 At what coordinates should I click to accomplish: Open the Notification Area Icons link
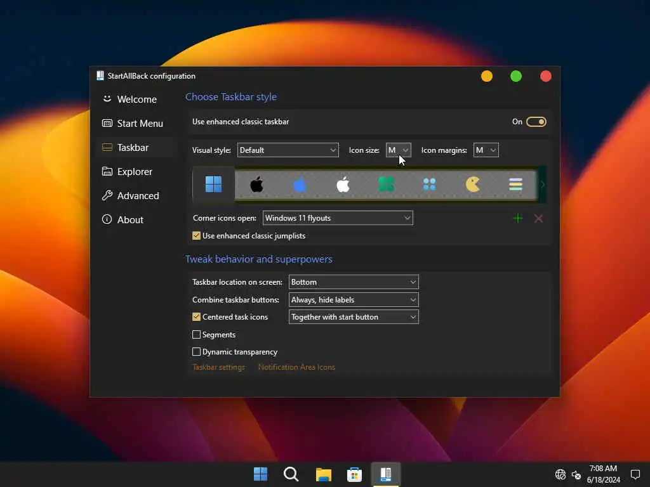point(296,367)
